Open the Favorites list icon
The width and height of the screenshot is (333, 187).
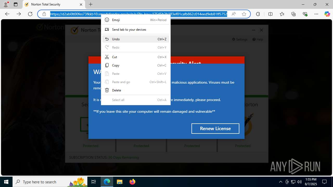click(x=282, y=14)
